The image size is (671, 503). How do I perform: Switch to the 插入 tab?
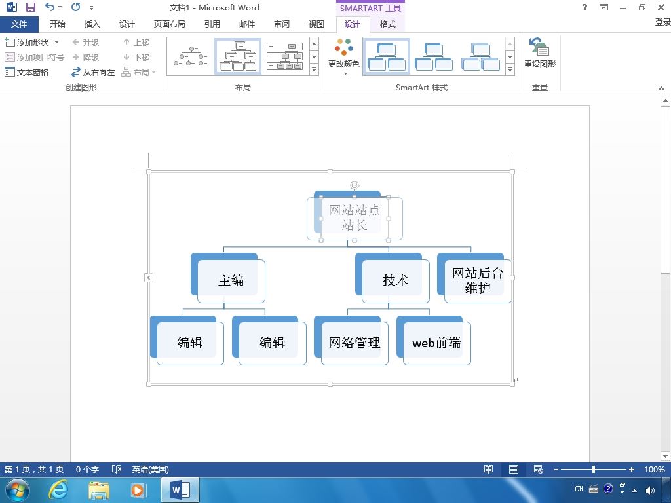(x=92, y=24)
